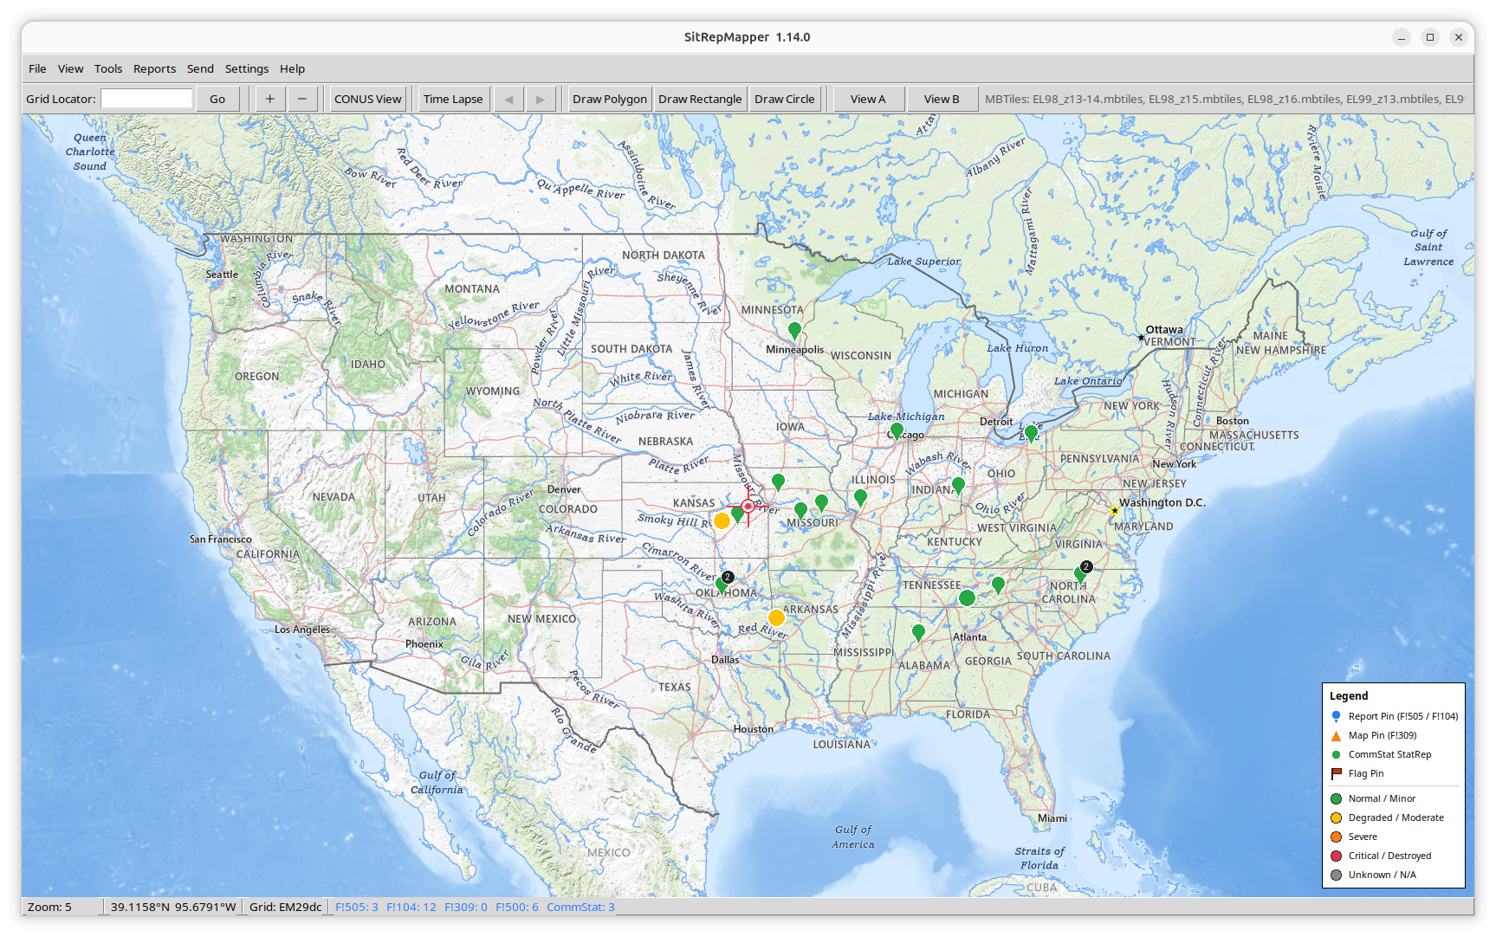The height and width of the screenshot is (937, 1496).
Task: Click the green pin right of Kansas yellow marker
Action: click(737, 514)
